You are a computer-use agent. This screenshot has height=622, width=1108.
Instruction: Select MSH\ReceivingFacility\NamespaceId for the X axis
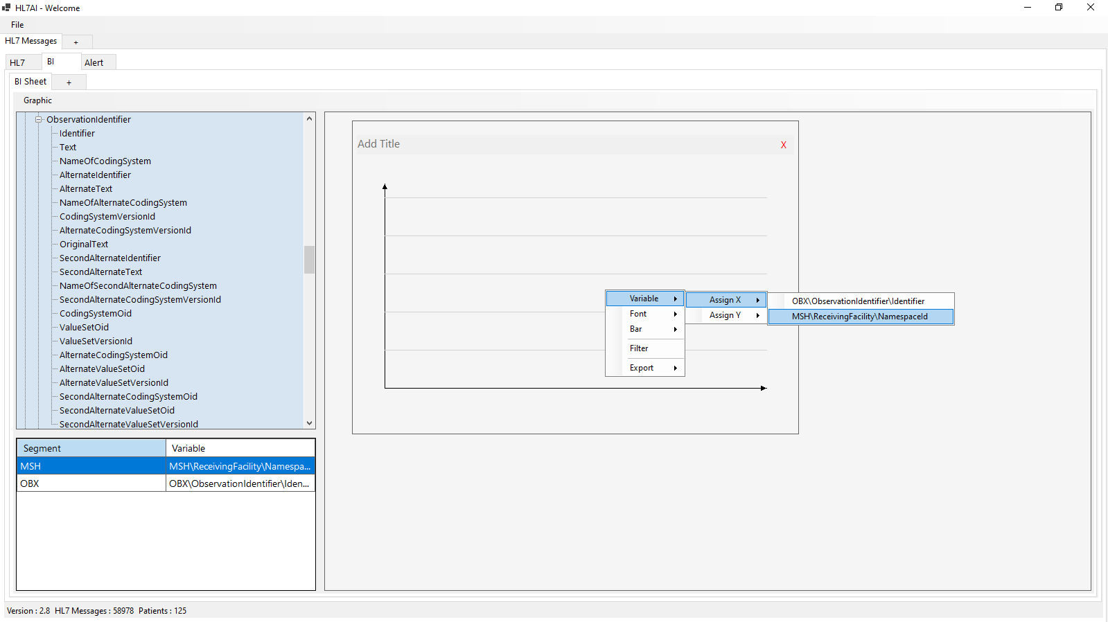[859, 317]
